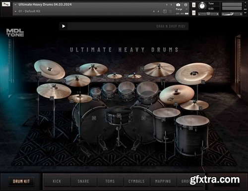Trigger the front floor tom head
This screenshot has height=191, width=248.
point(192,120)
